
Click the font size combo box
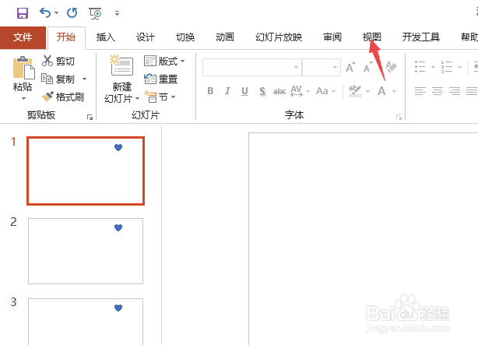(322, 67)
